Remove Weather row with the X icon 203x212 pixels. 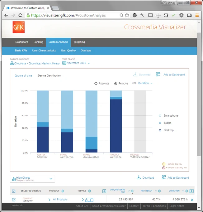pyautogui.click(x=192, y=200)
